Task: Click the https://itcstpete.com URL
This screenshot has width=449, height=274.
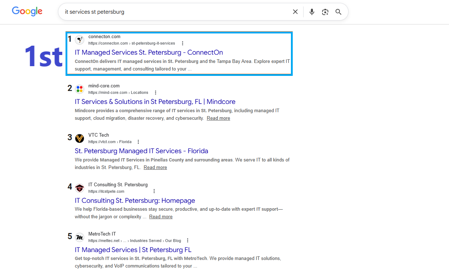Action: (x=106, y=191)
